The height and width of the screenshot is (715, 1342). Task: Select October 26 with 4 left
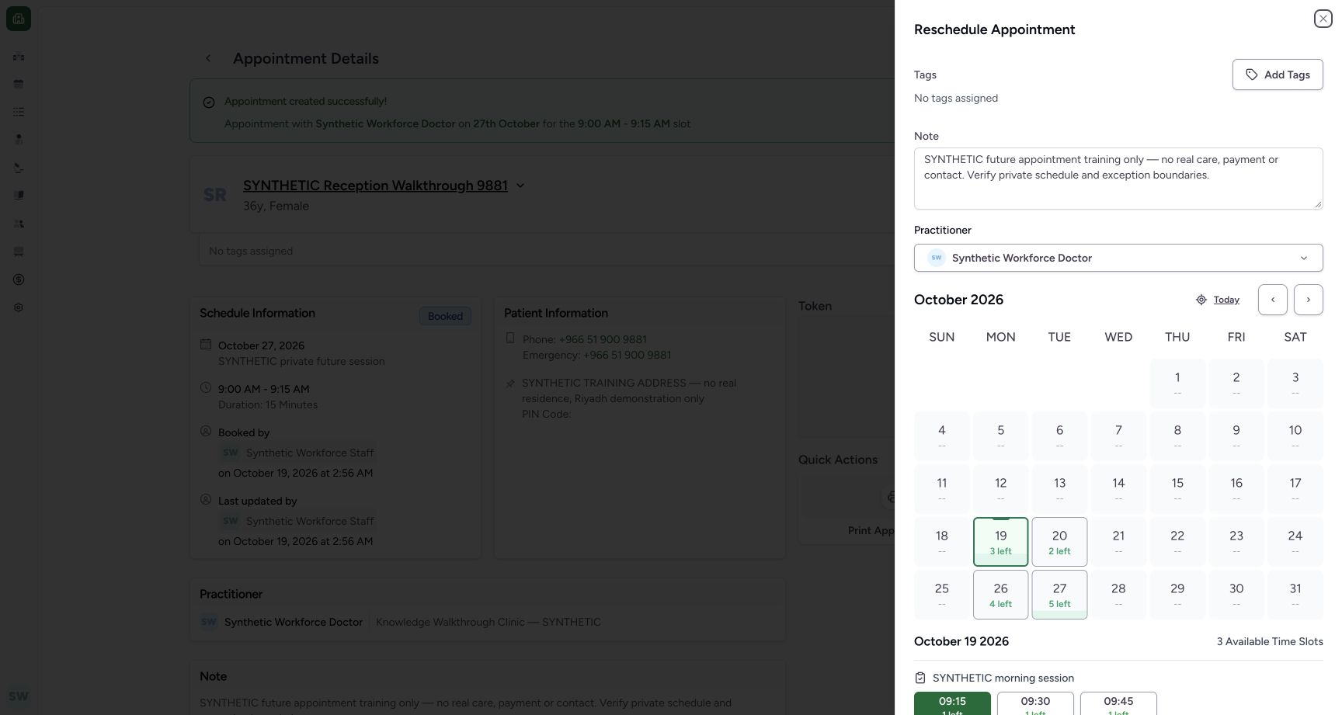pos(1000,595)
